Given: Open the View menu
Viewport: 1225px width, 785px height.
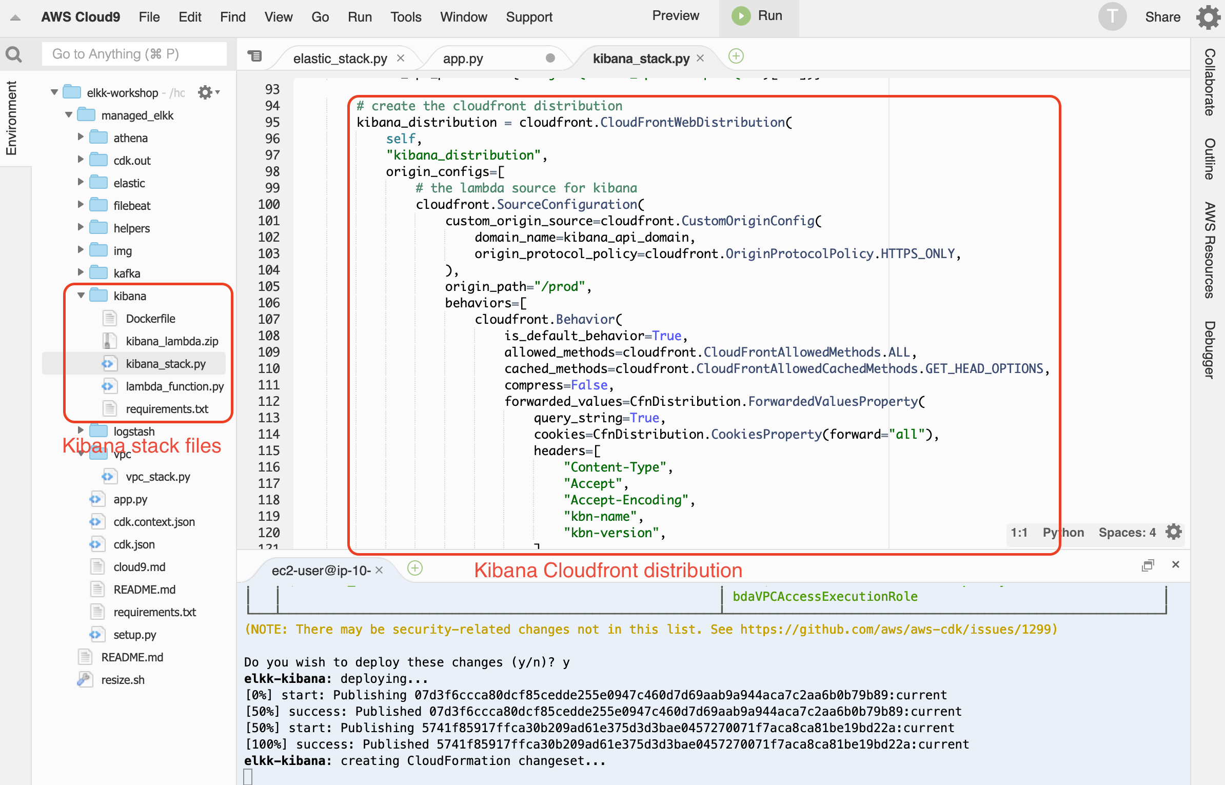Looking at the screenshot, I should [x=279, y=17].
